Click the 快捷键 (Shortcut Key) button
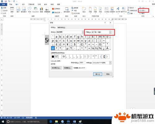 pyautogui.click(x=68, y=68)
